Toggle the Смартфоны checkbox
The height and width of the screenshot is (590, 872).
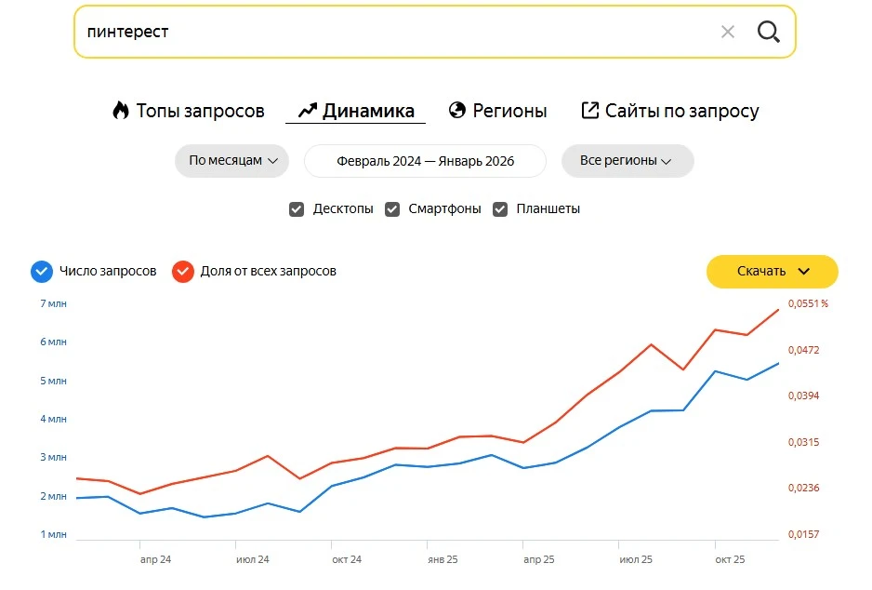(x=392, y=209)
